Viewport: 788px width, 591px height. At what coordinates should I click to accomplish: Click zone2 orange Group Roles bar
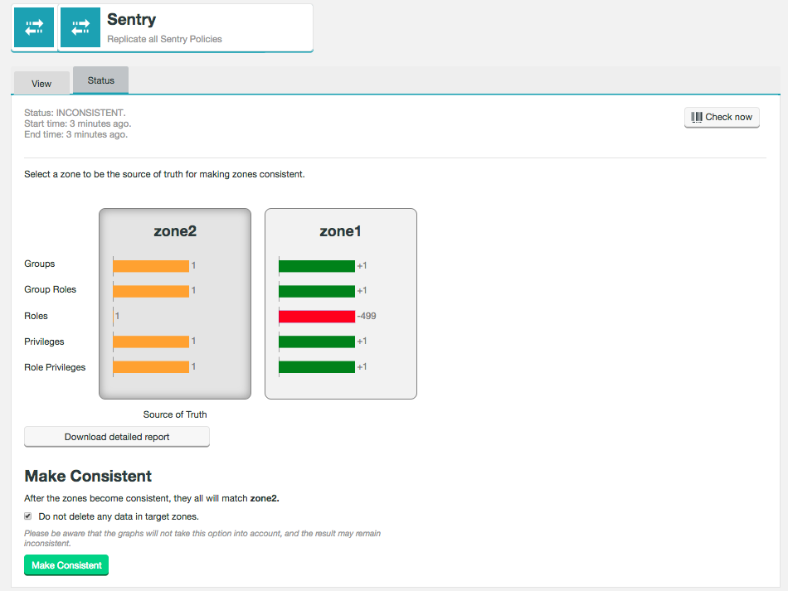(x=151, y=291)
